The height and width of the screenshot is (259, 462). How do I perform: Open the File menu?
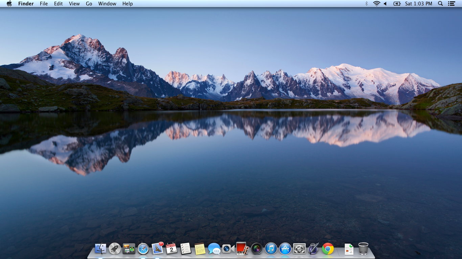44,4
